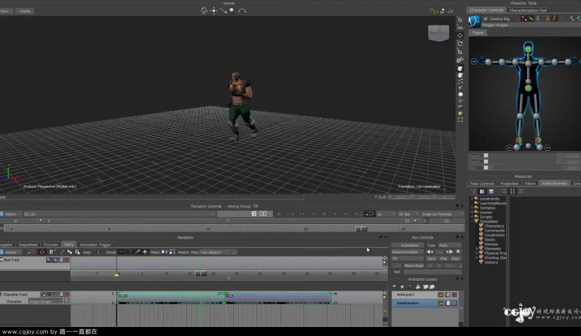Viewport: 581px width, 336px height.
Task: Click the Zero button in Key Controls
Action: (431, 258)
